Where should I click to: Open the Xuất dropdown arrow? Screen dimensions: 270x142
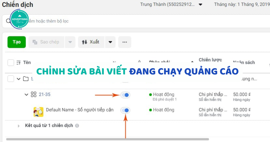tap(110, 42)
